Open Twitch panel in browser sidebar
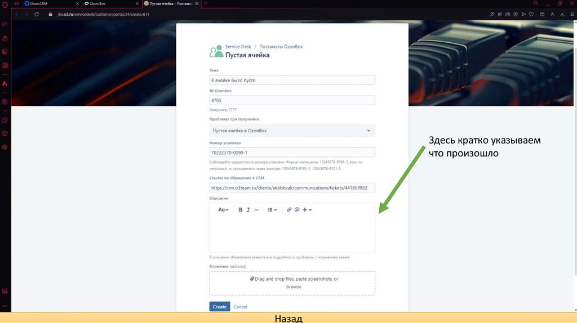Image resolution: width=577 pixels, height=323 pixels. tap(5, 51)
